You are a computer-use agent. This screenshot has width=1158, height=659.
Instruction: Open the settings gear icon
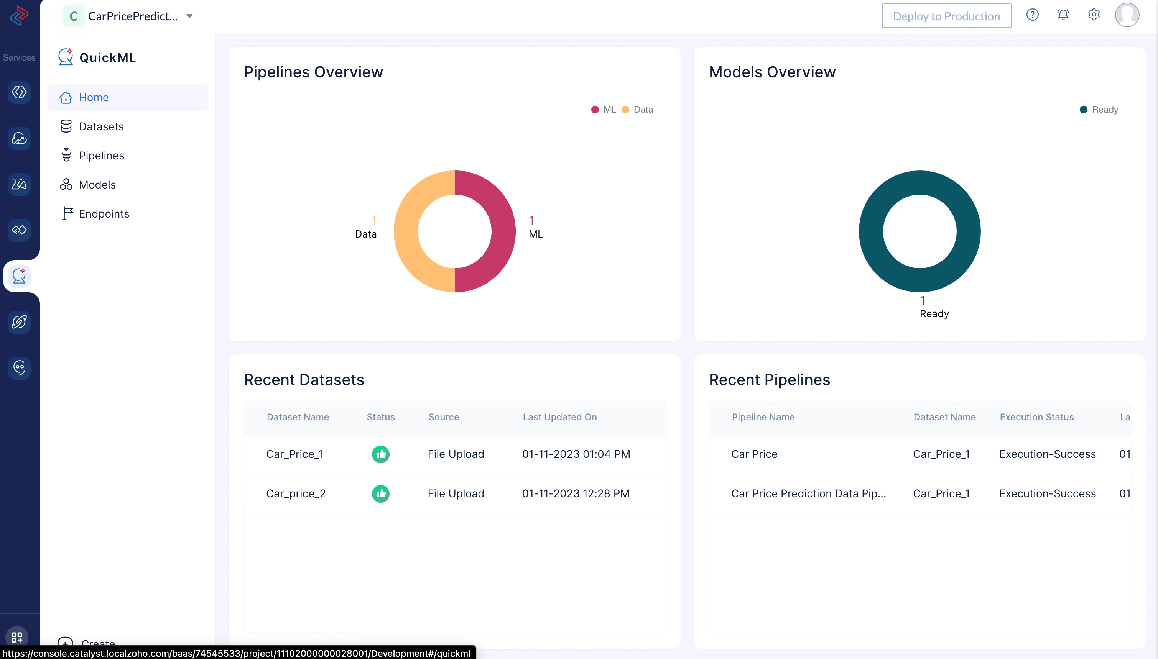(1094, 15)
